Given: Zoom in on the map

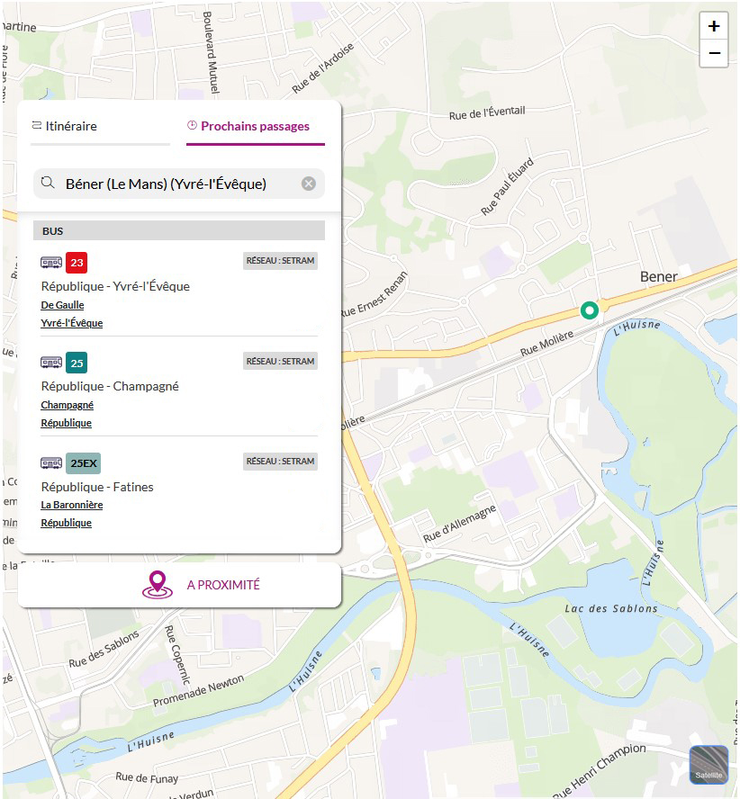Looking at the screenshot, I should [x=714, y=26].
